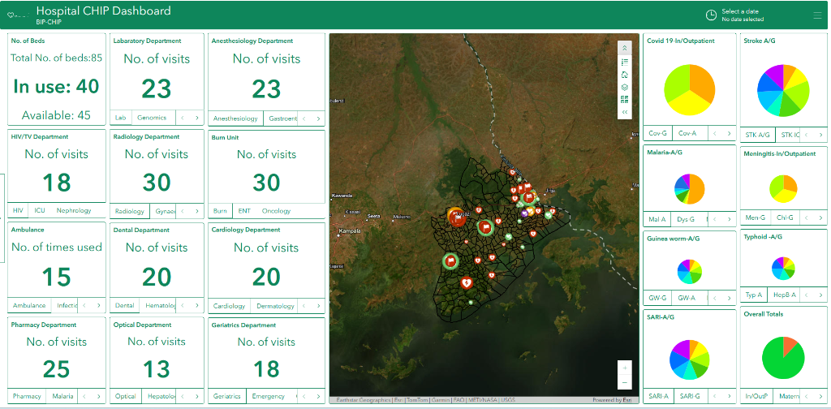Viewport: 831px width, 409px height.
Task: Click the Kampala map label
Action: pyautogui.click(x=351, y=231)
